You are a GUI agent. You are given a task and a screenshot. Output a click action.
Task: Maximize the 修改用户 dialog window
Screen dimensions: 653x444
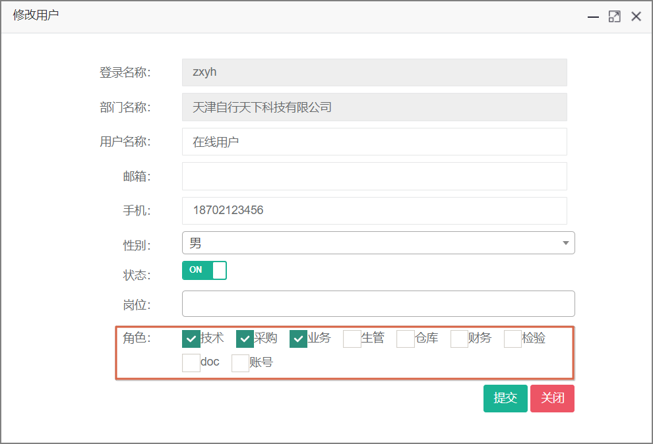[614, 17]
